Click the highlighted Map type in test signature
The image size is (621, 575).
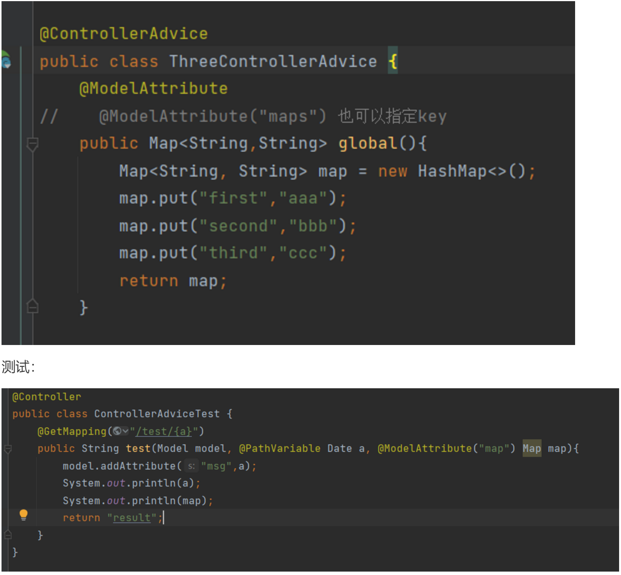click(531, 449)
